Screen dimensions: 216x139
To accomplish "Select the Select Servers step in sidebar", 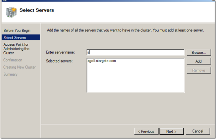I will click(x=14, y=38).
